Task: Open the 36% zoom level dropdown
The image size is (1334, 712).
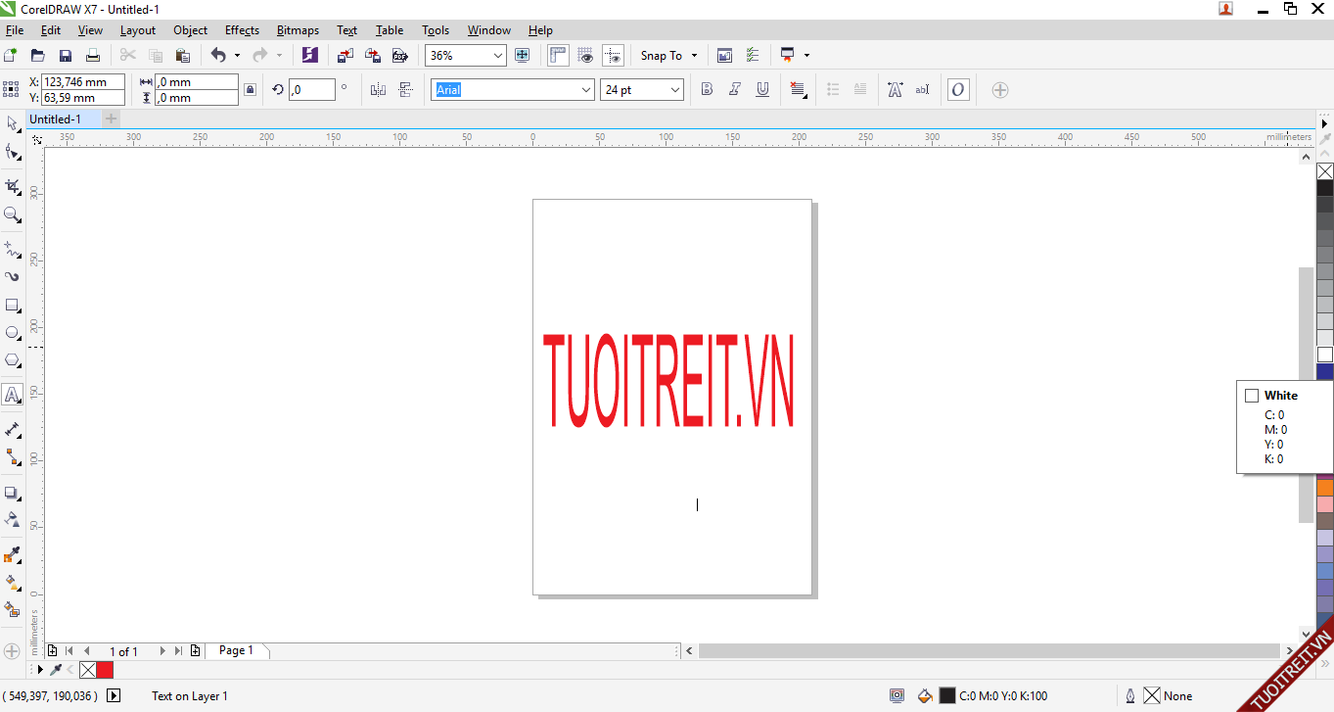Action: pos(497,56)
